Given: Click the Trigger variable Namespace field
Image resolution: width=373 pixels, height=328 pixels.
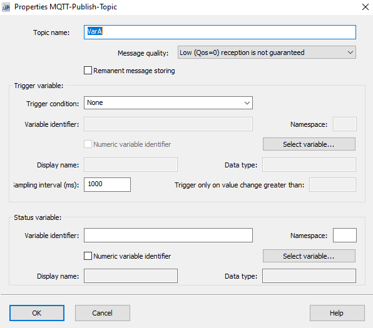Looking at the screenshot, I should (x=345, y=124).
